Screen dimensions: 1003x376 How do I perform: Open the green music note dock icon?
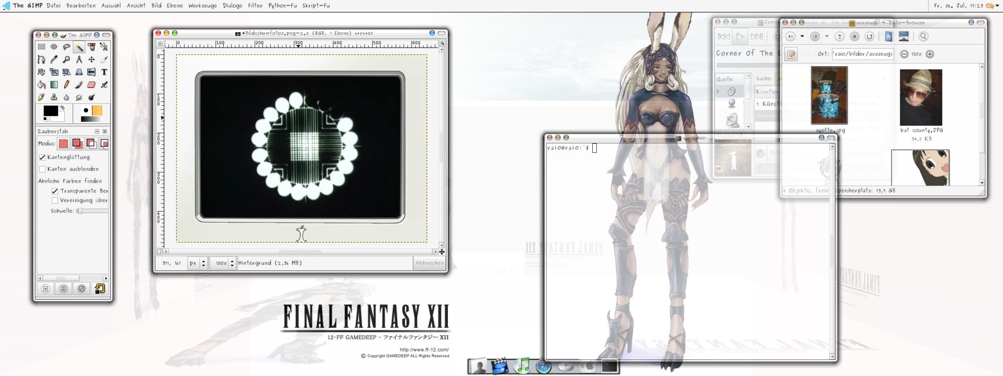click(523, 366)
